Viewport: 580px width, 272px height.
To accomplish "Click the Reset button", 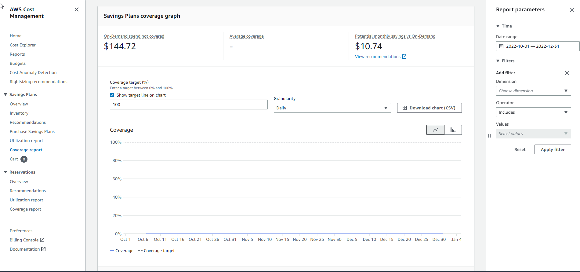I will pos(520,149).
